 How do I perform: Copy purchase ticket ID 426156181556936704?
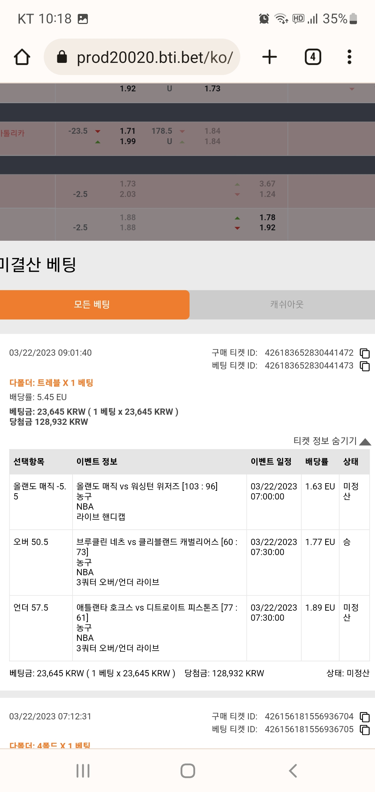tap(365, 717)
